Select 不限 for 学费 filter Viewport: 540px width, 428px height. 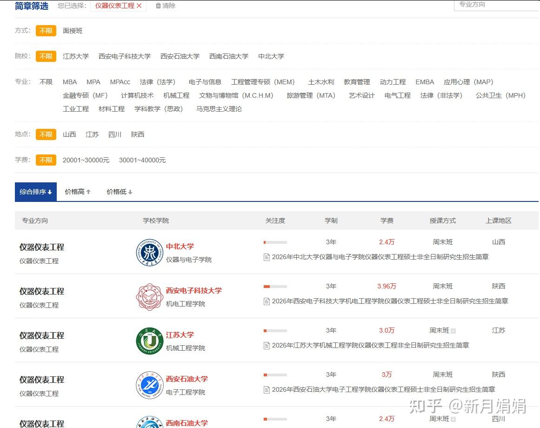(46, 160)
